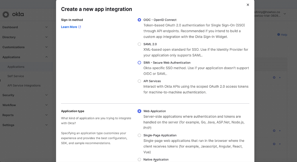Select SWA - Secure Web Authentication option
The image size is (297, 162).
coord(139,63)
